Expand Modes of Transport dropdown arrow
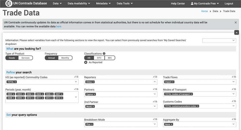This screenshot has height=130, width=241. pos(234,94)
